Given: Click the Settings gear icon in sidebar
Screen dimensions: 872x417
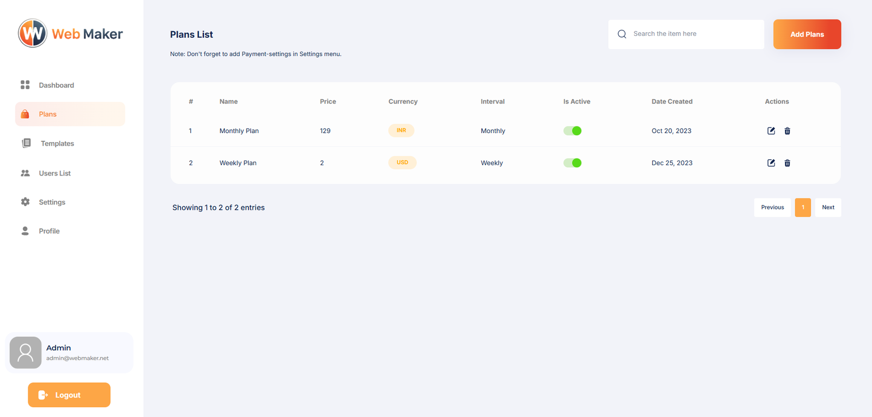Looking at the screenshot, I should (25, 202).
